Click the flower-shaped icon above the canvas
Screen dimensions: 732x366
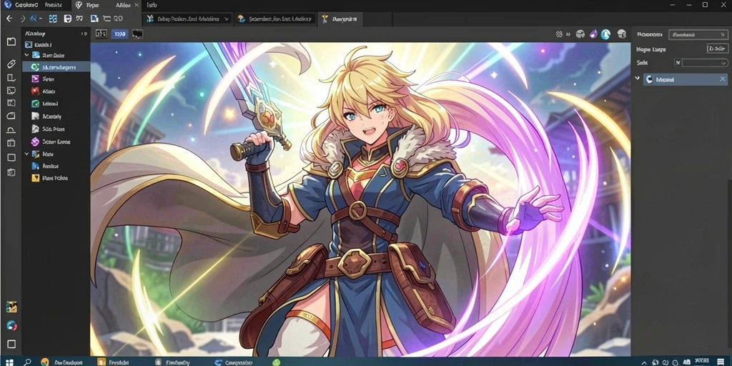click(559, 34)
